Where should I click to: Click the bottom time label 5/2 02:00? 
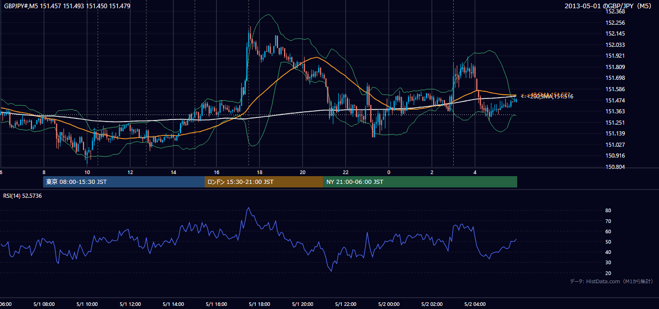click(432, 304)
